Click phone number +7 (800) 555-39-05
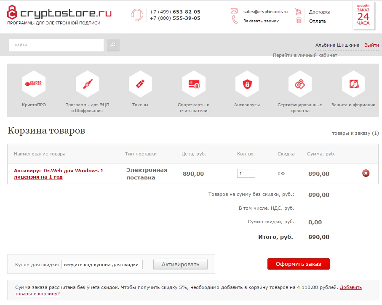The image size is (382, 305). pos(175,18)
